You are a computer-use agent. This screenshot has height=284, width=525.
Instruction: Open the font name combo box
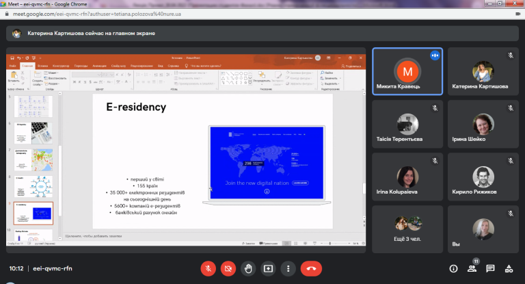86,75
